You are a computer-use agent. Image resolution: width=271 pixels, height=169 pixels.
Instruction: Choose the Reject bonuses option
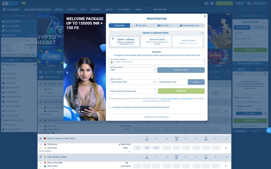[x=187, y=41]
